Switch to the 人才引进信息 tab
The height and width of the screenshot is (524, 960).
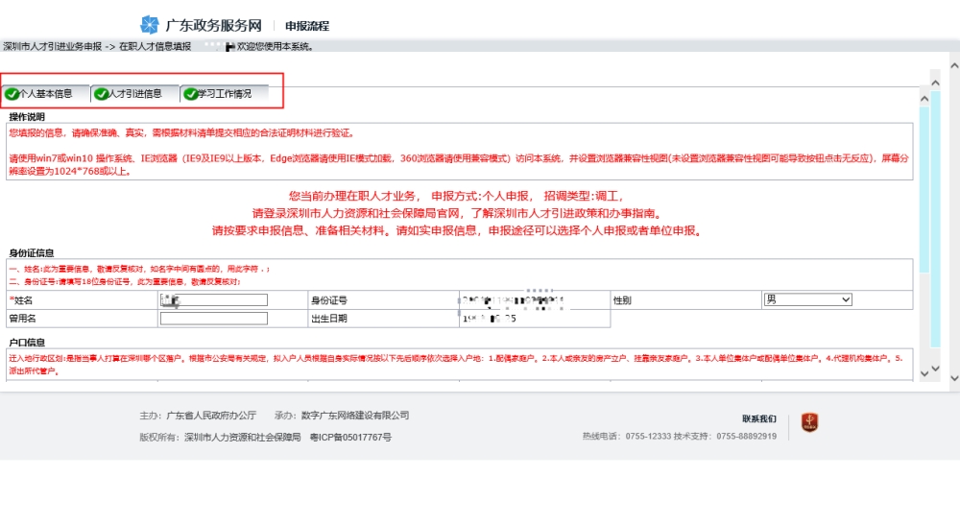click(x=135, y=94)
